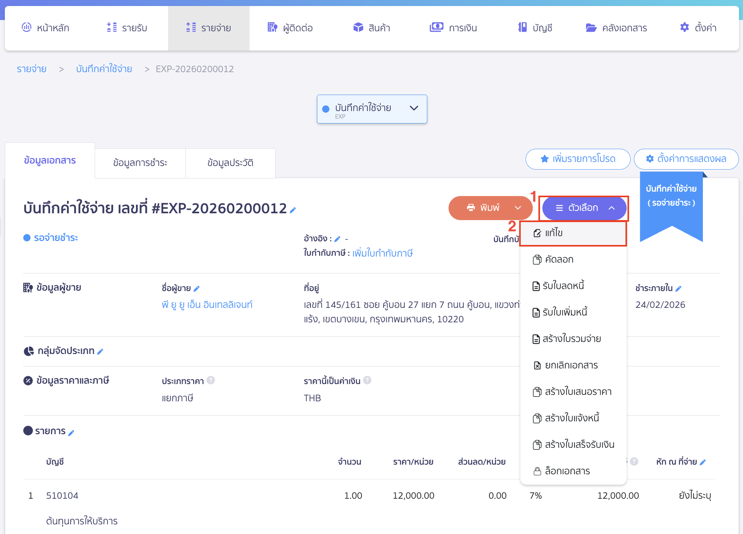Open the เพิ่มใบกำกับภาษี link

click(382, 253)
